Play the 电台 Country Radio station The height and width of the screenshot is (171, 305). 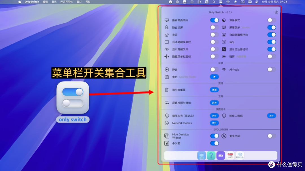point(214,77)
